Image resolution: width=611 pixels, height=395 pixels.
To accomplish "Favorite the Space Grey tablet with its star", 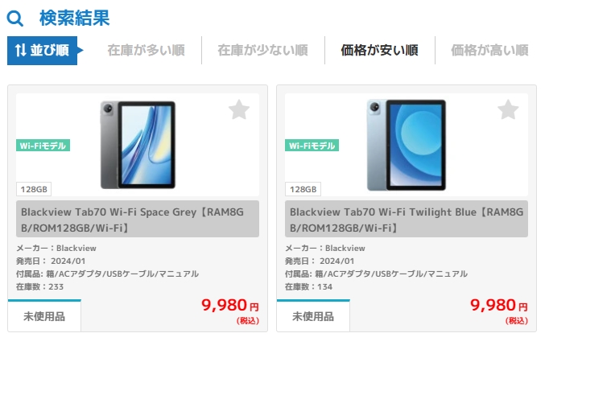I will tap(239, 109).
